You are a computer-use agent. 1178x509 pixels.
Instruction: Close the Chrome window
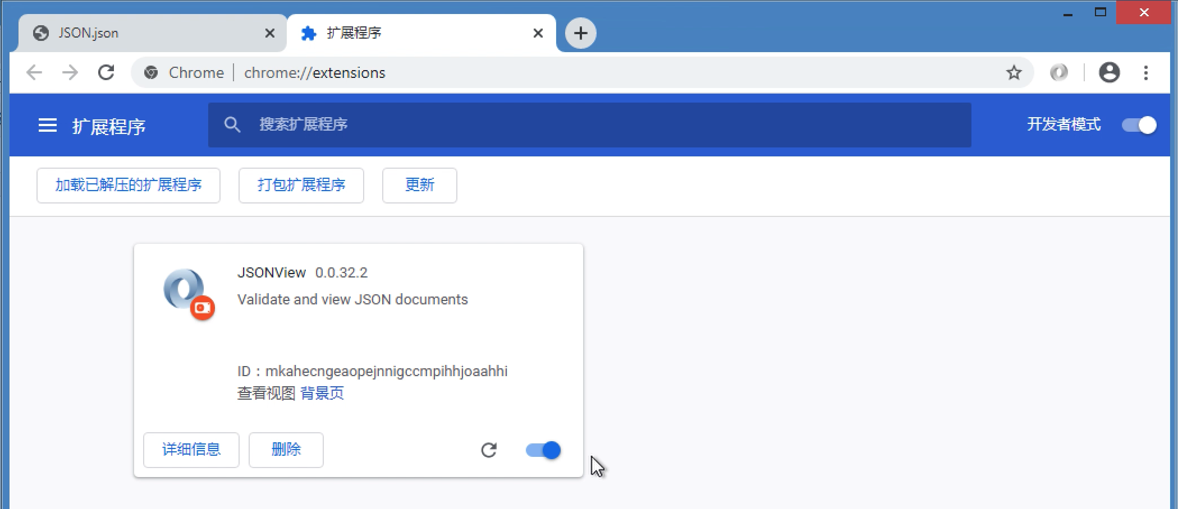pyautogui.click(x=1144, y=12)
